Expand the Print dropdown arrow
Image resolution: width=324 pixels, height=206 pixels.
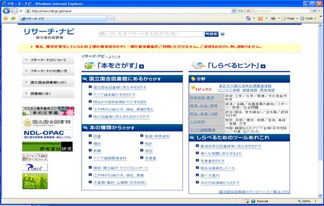click(x=279, y=18)
